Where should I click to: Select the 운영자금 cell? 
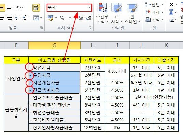pyautogui.click(x=54, y=75)
